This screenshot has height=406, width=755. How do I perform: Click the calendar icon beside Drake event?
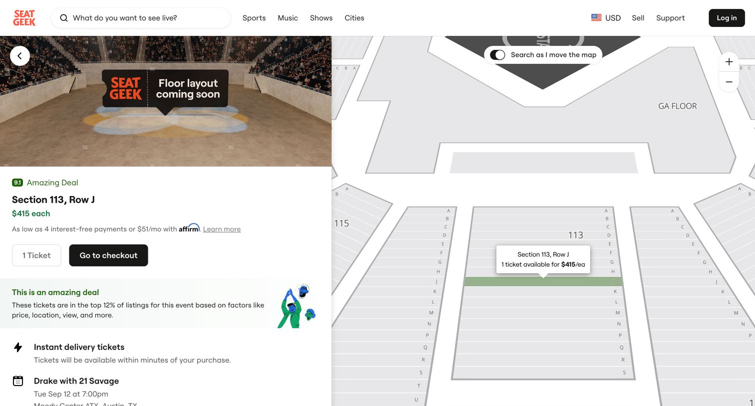(x=18, y=381)
